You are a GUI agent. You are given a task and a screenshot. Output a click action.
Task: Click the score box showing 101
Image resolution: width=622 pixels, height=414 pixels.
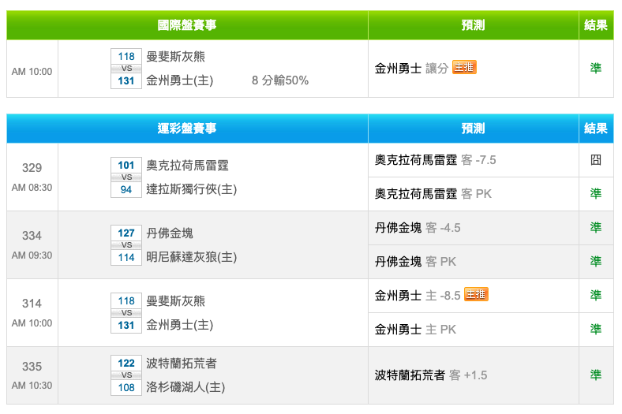pyautogui.click(x=126, y=166)
